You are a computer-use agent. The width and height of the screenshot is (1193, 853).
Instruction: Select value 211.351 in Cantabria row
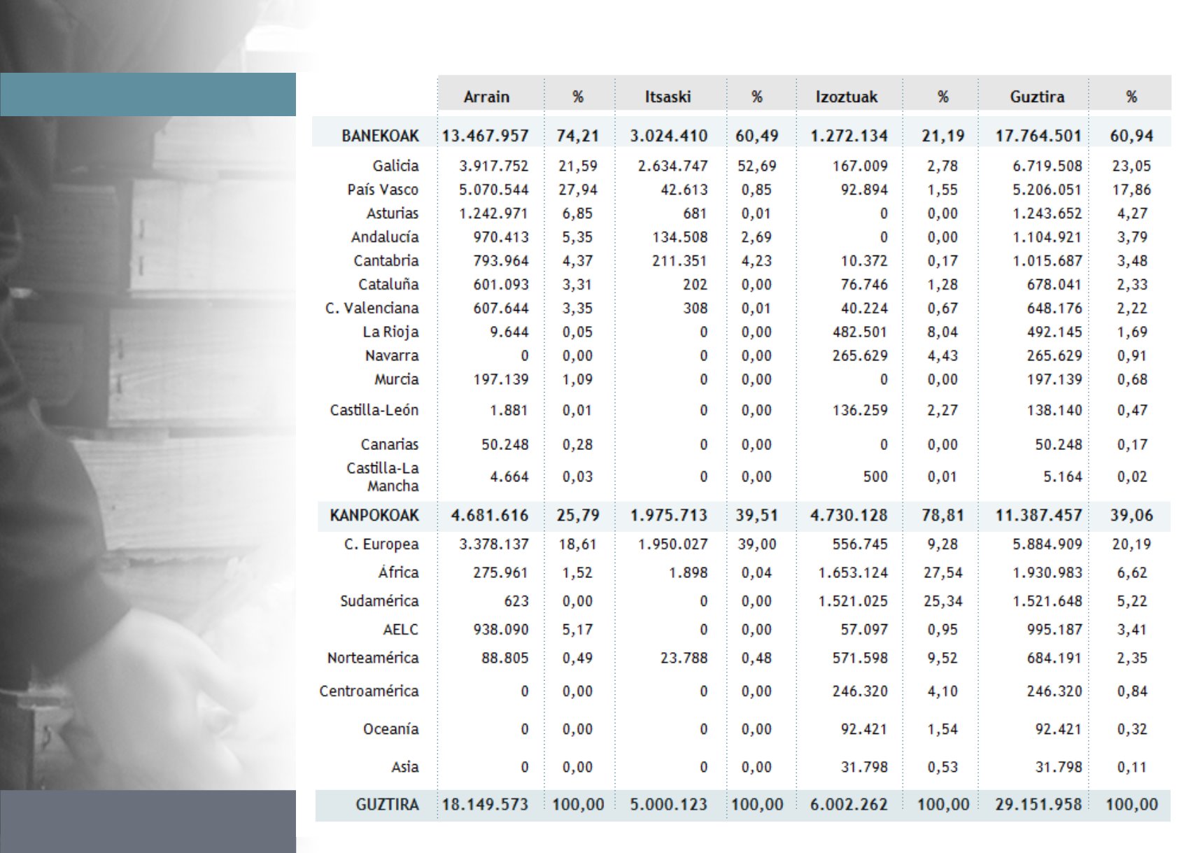[680, 261]
